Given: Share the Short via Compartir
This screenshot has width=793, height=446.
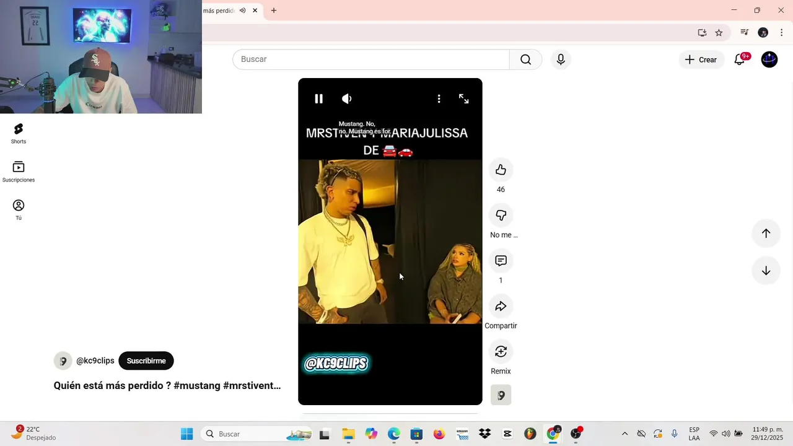Looking at the screenshot, I should coord(501,306).
